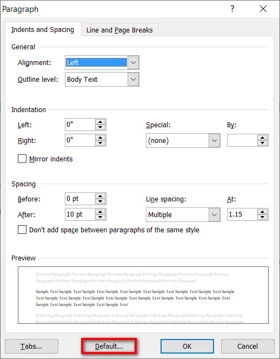Open the Line spacing dropdown showing Multiple
The height and width of the screenshot is (359, 280).
(x=183, y=214)
